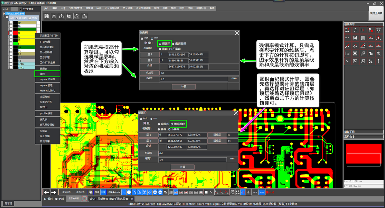Image resolution: width=385 pixels, height=208 pixels.
Task: Check the box beside the drl layer
Action: 11,57
